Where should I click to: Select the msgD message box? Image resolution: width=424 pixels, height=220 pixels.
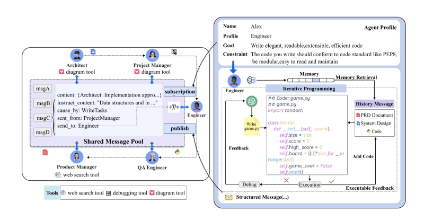[42, 131]
